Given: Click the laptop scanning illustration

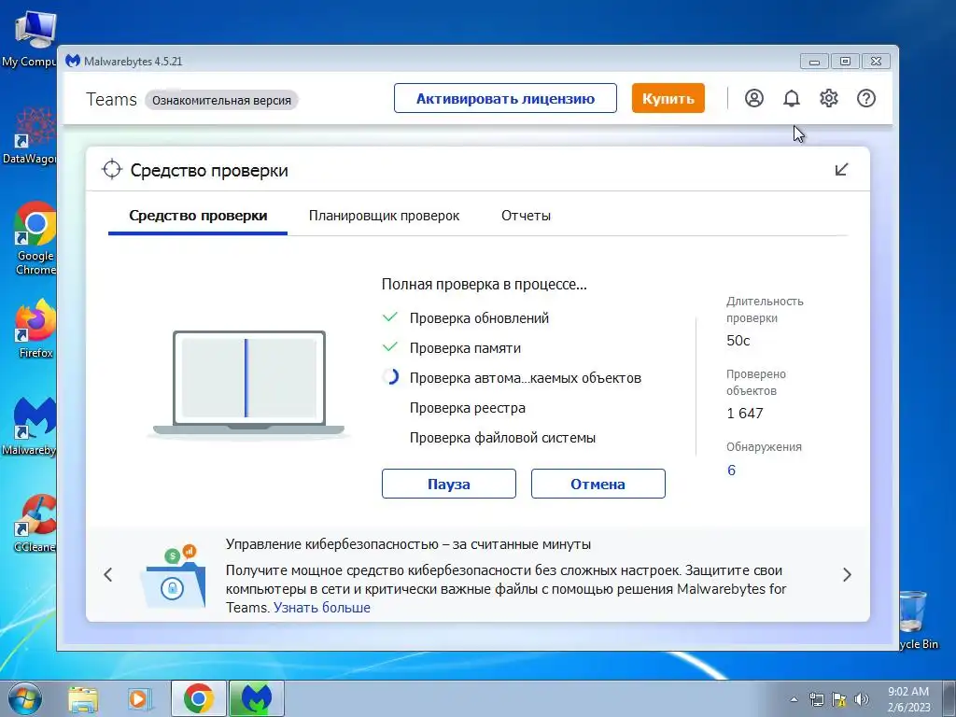Looking at the screenshot, I should (248, 384).
